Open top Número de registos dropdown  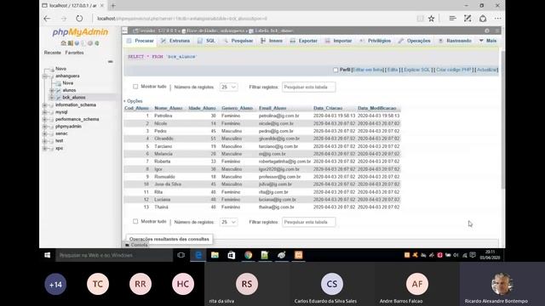pyautogui.click(x=229, y=87)
